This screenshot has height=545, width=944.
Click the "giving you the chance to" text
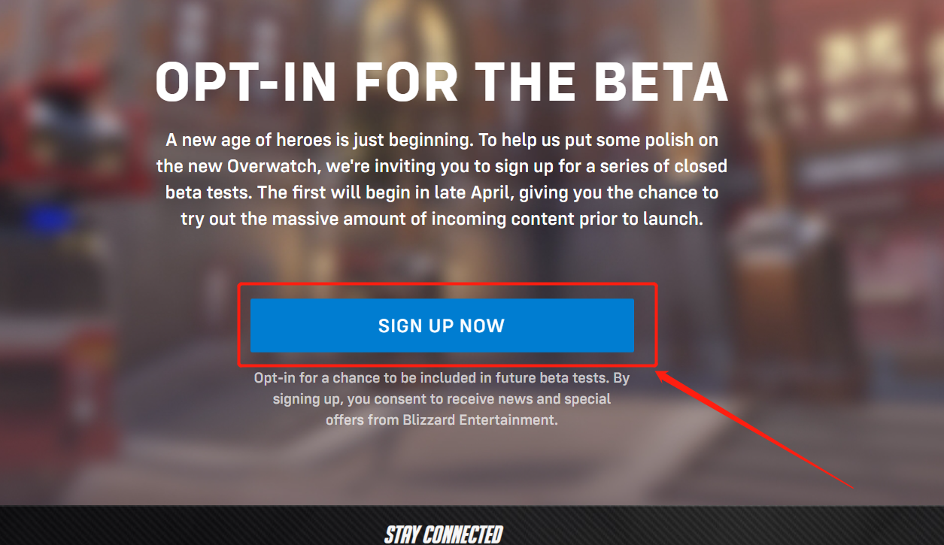pyautogui.click(x=618, y=193)
